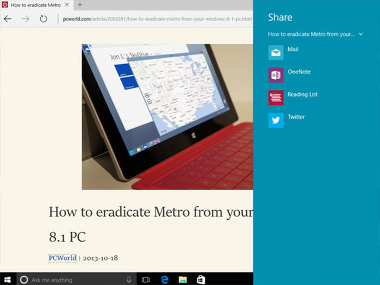The image size is (380, 285).
Task: Go back to the previous page
Action: pos(8,19)
